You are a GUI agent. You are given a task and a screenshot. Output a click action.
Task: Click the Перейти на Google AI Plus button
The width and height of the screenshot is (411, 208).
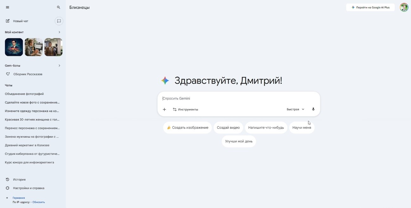(x=370, y=7)
